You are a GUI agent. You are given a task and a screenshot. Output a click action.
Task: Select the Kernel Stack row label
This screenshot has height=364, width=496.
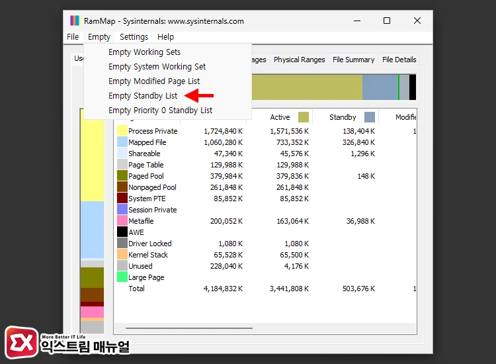click(x=148, y=255)
